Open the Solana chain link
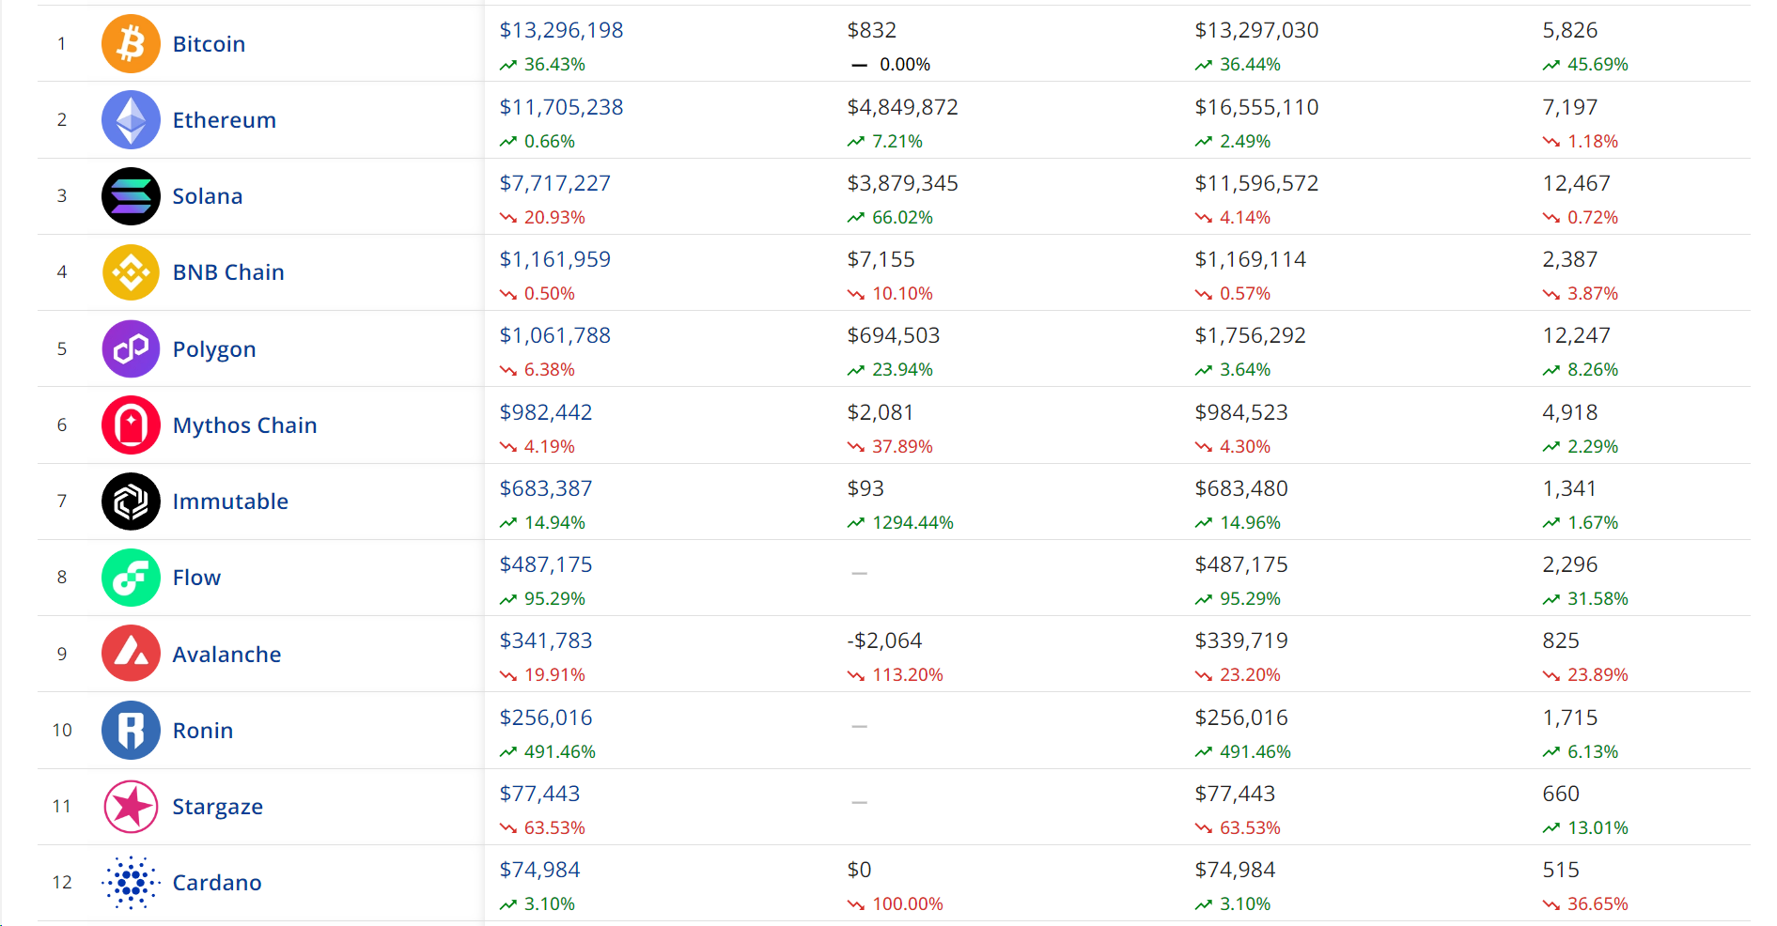 click(208, 196)
